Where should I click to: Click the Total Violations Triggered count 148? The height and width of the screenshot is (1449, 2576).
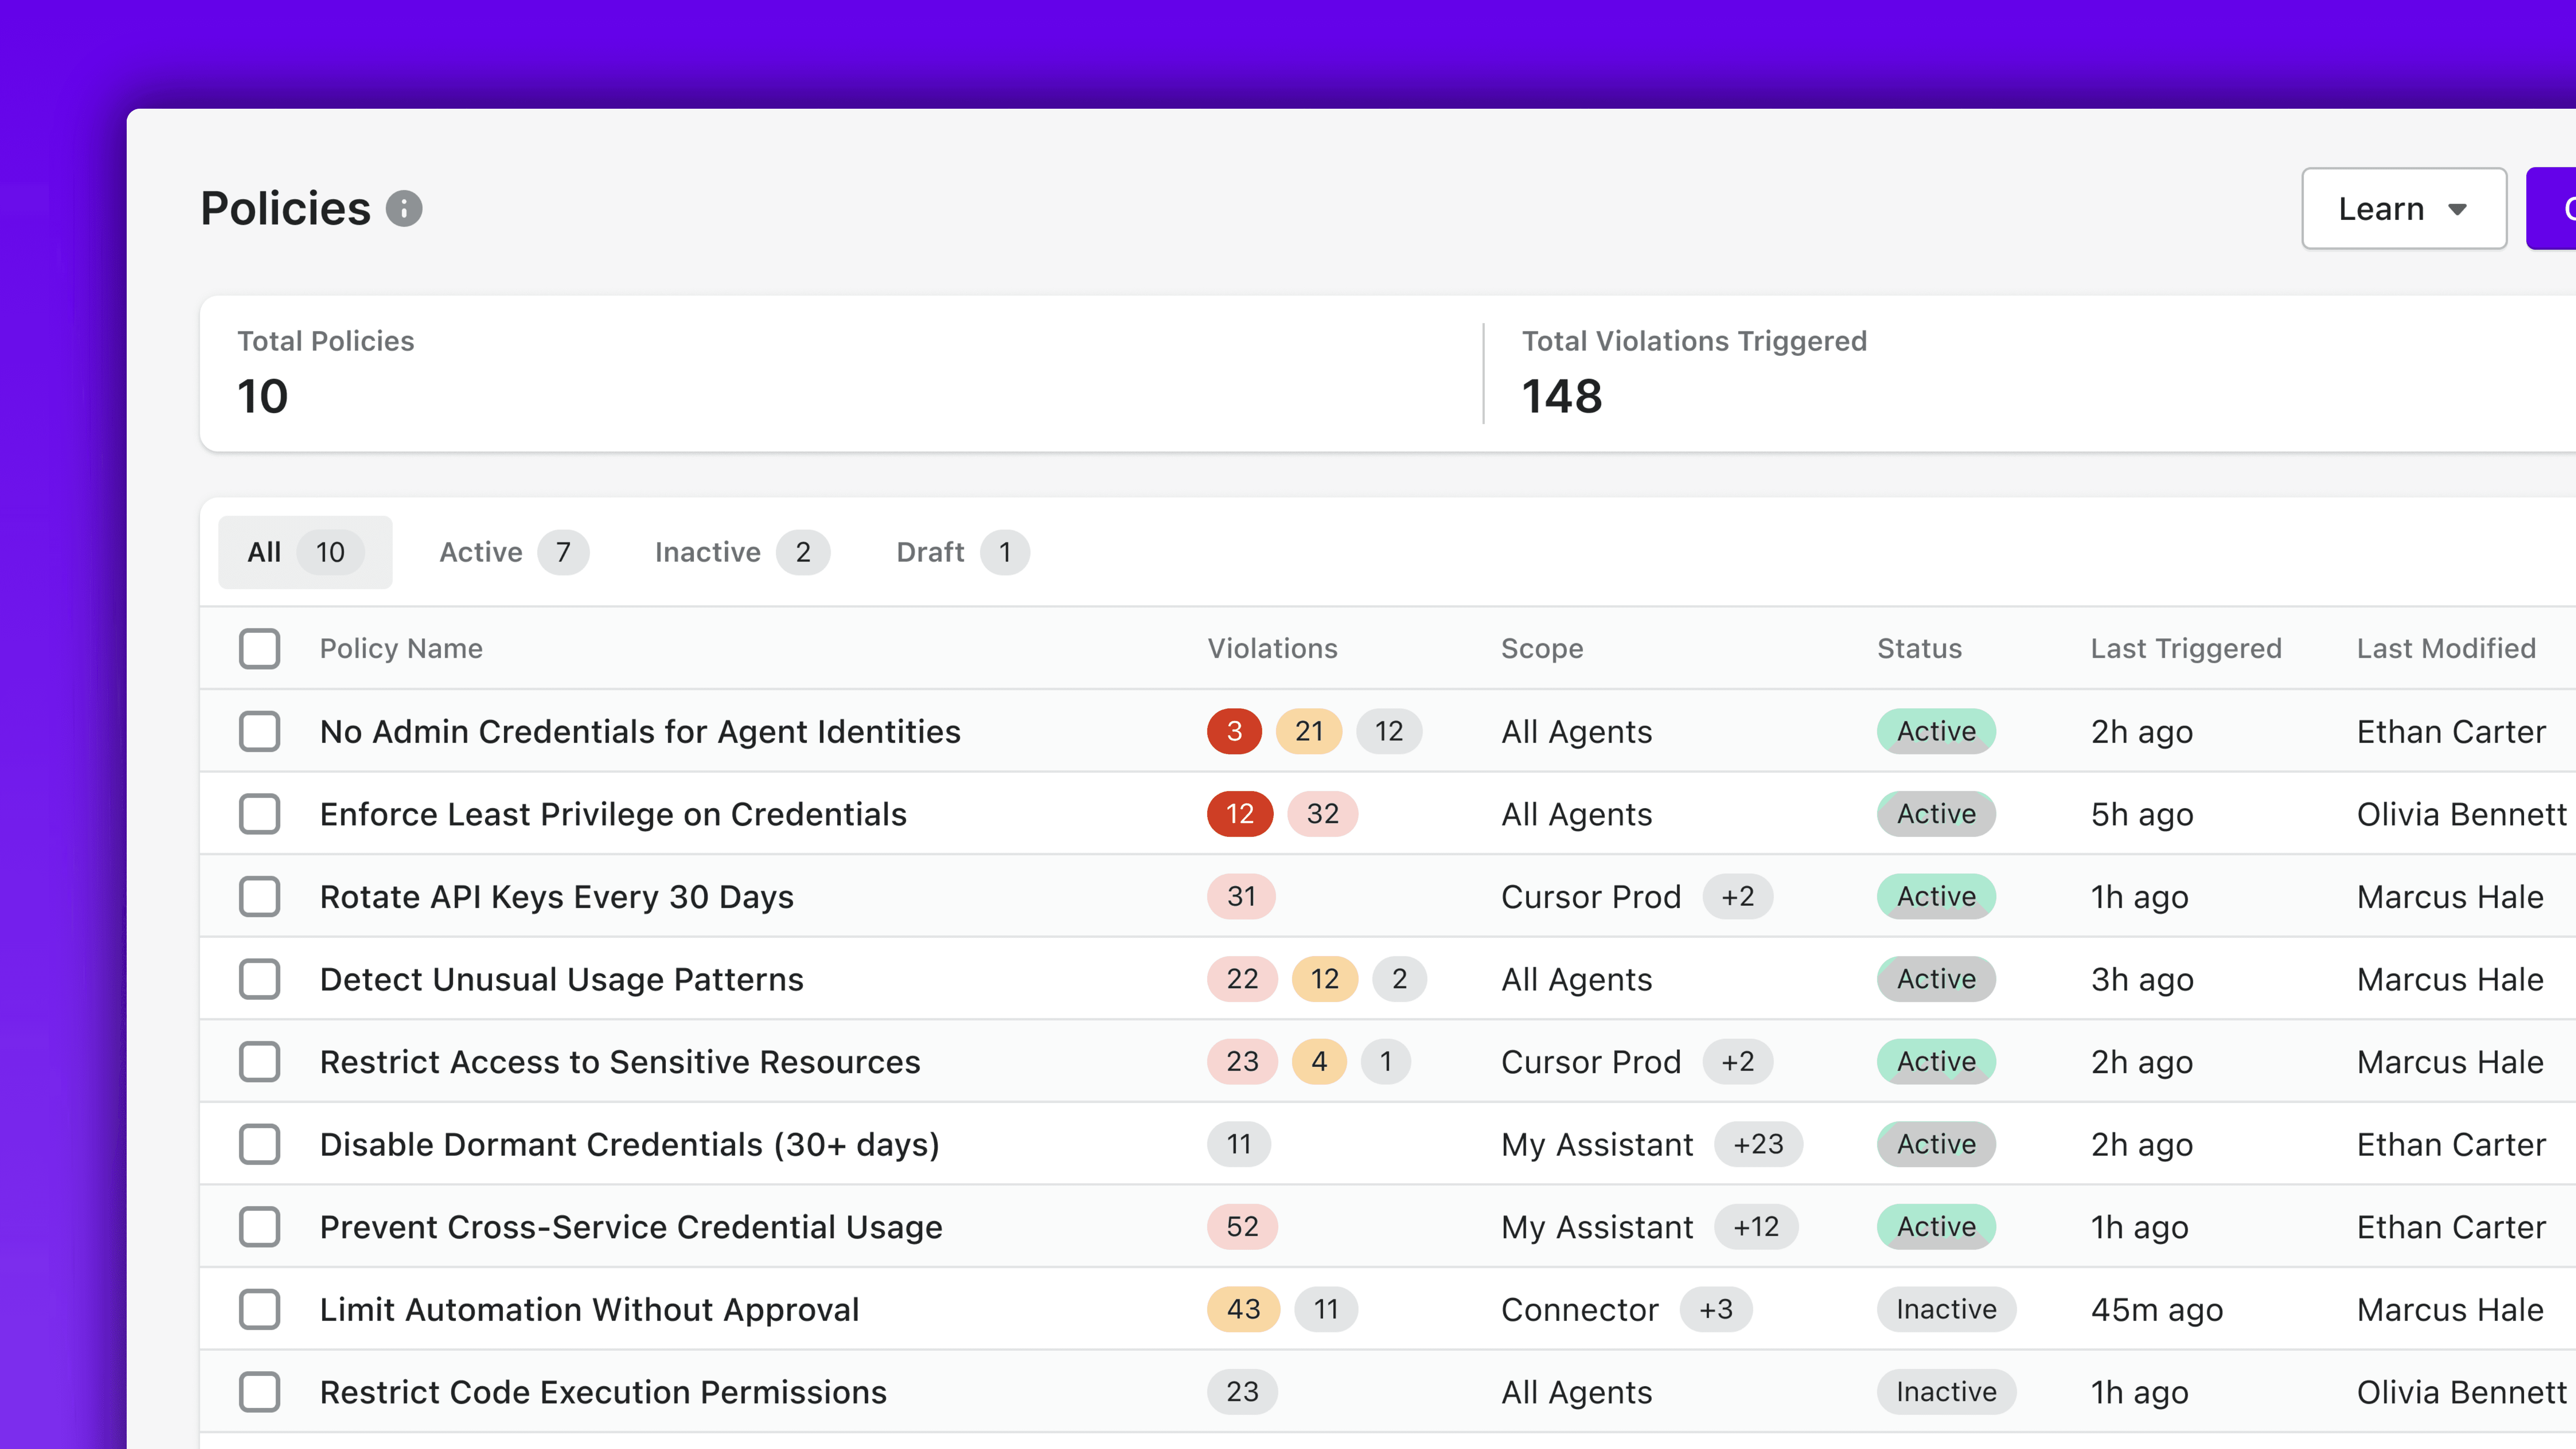(1562, 396)
